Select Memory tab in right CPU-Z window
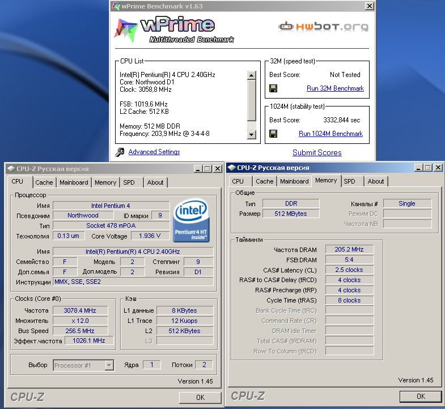This screenshot has width=445, height=409. (326, 180)
